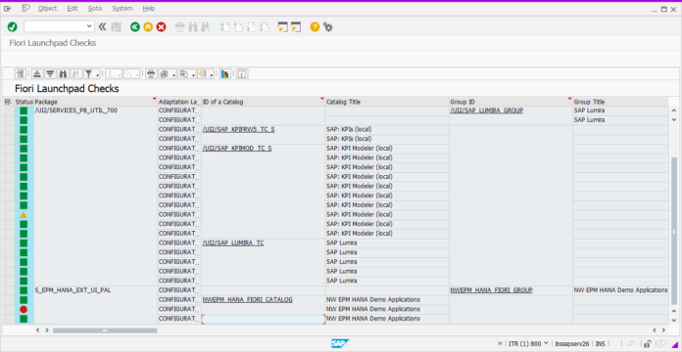
Task: Toggle the INS insert mode indicator
Action: pos(601,343)
